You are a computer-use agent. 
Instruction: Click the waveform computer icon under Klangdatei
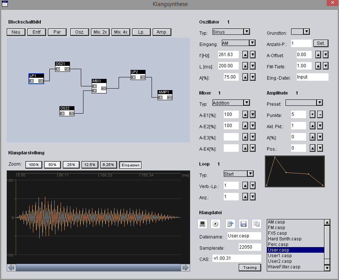(202, 224)
